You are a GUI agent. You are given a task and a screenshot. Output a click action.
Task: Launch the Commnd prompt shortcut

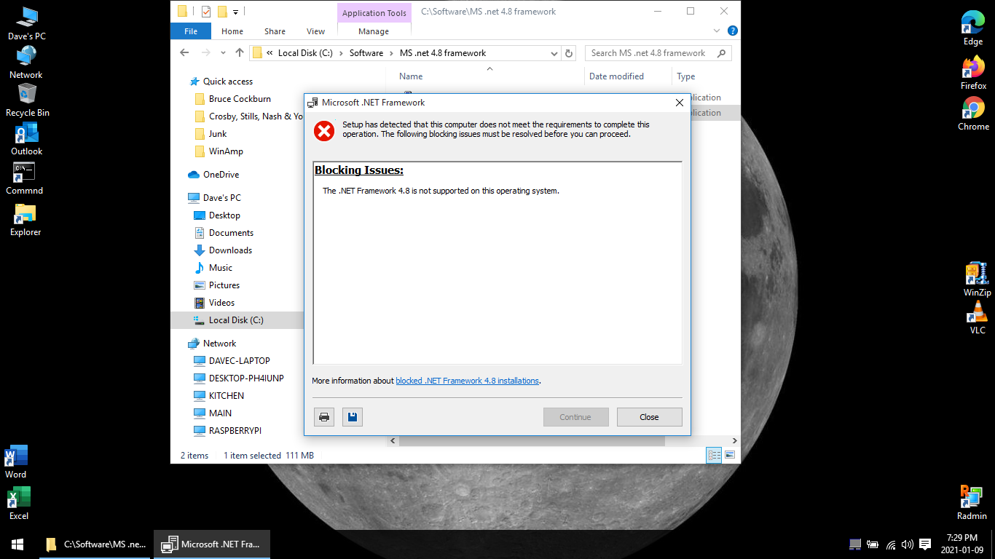point(25,179)
